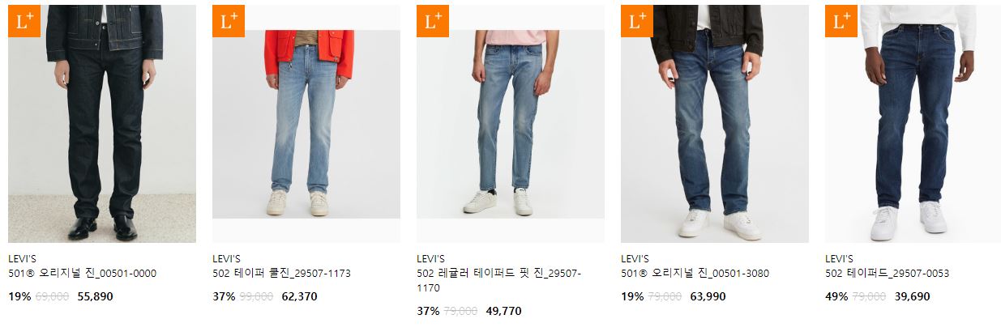Click the 39,690 discounted price

pos(912,296)
